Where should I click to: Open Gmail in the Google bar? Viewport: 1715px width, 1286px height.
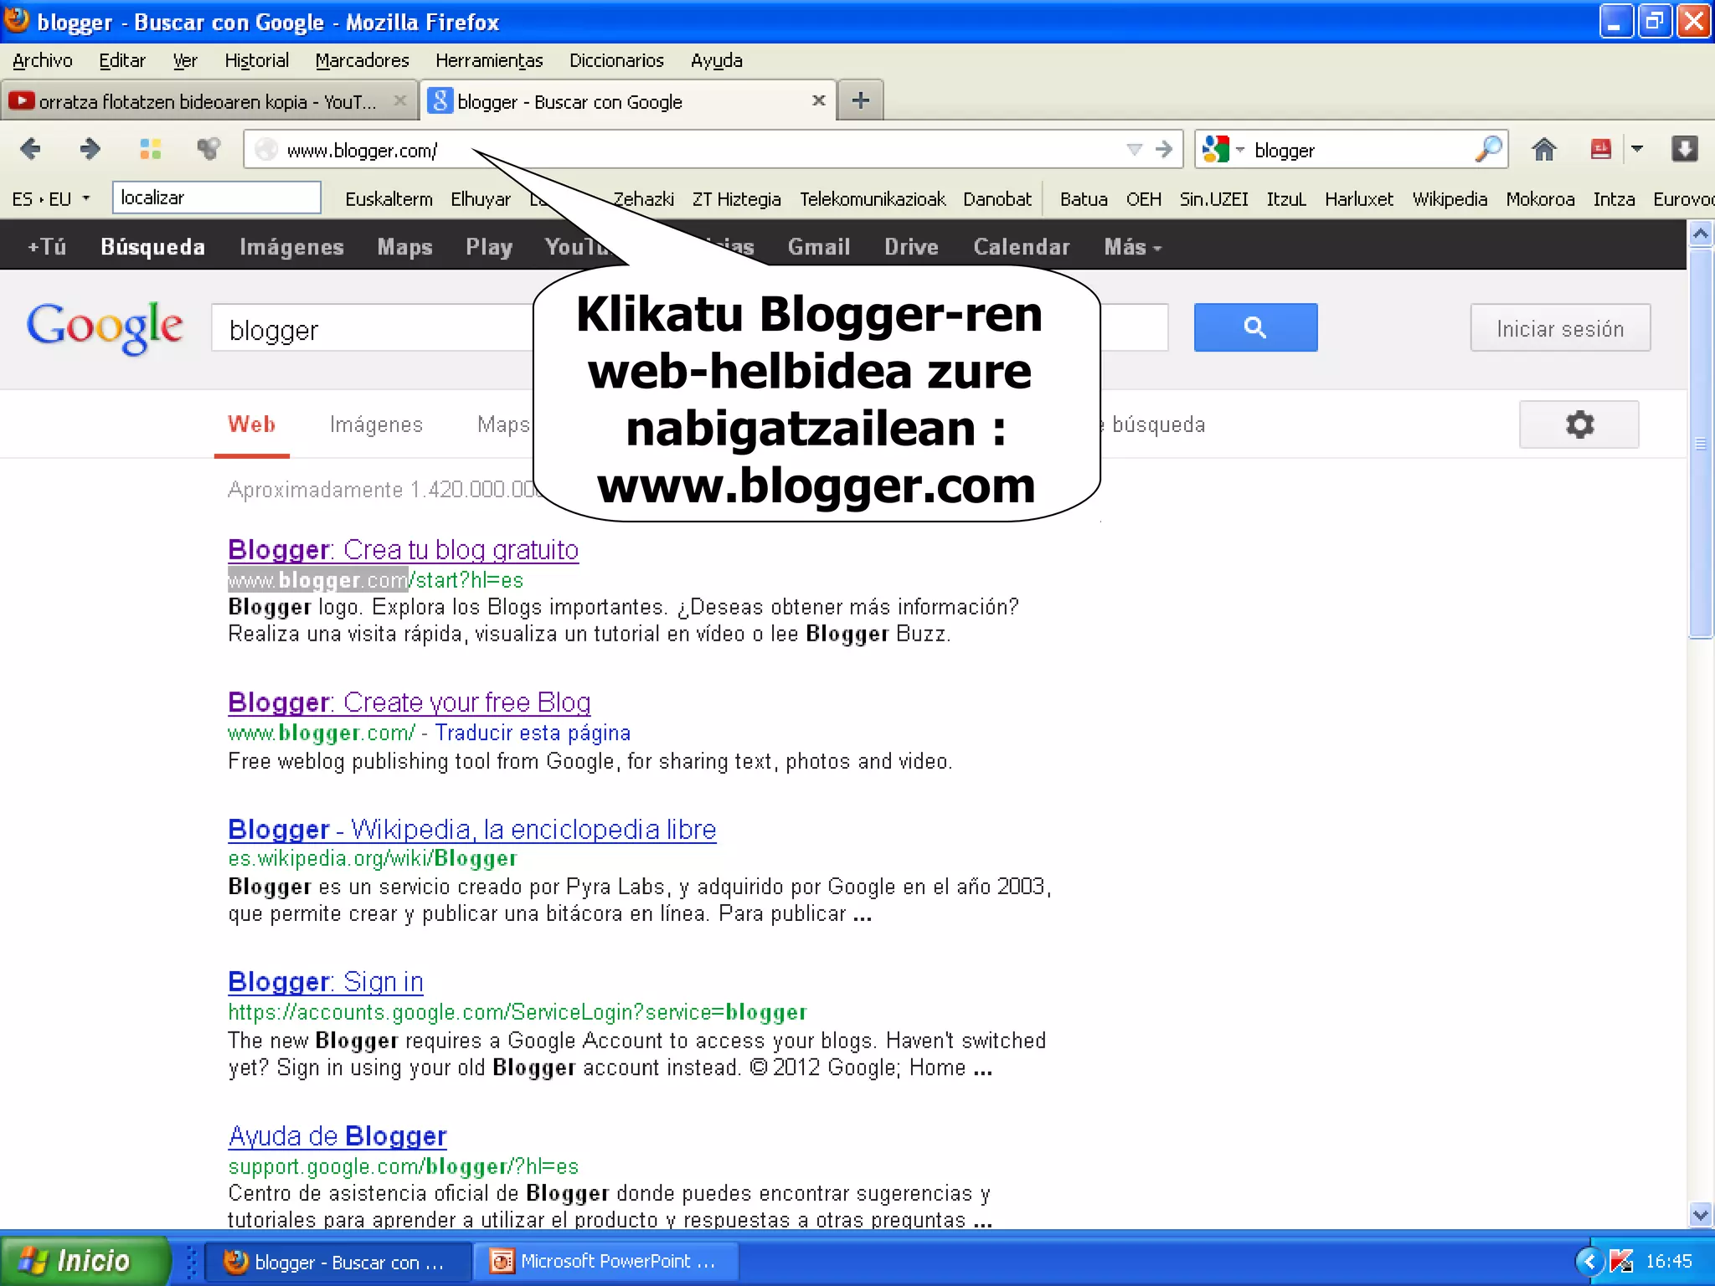point(819,246)
